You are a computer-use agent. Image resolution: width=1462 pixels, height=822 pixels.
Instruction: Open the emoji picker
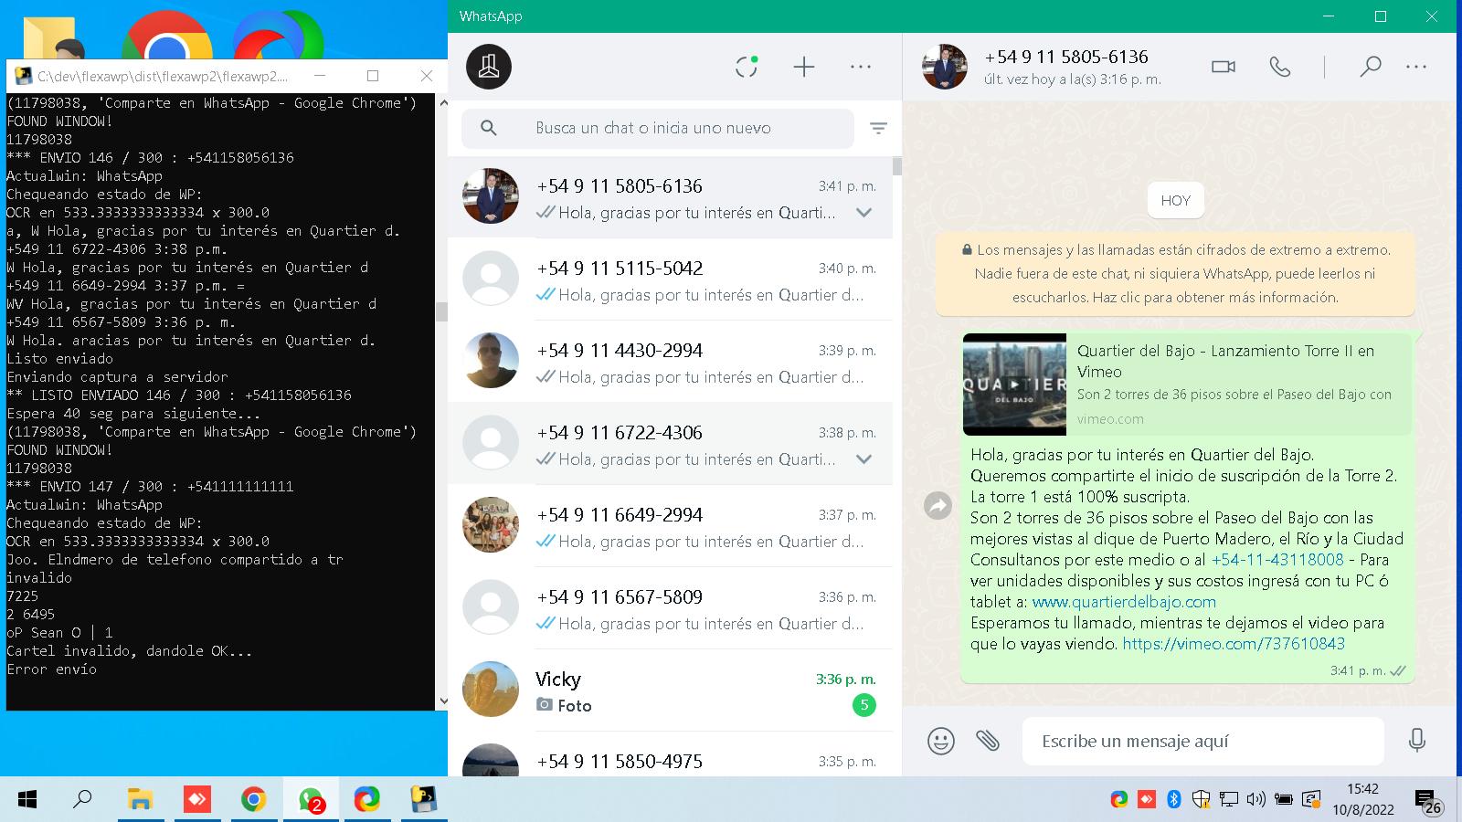(x=941, y=741)
